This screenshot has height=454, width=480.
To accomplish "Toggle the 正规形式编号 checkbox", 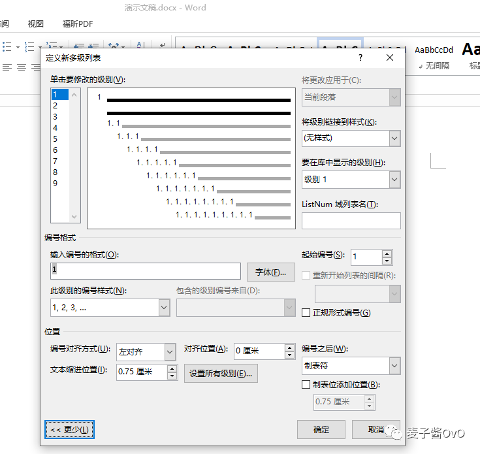I will [x=306, y=312].
